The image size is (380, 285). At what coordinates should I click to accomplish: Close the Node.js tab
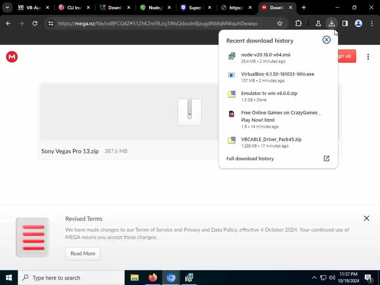169,8
